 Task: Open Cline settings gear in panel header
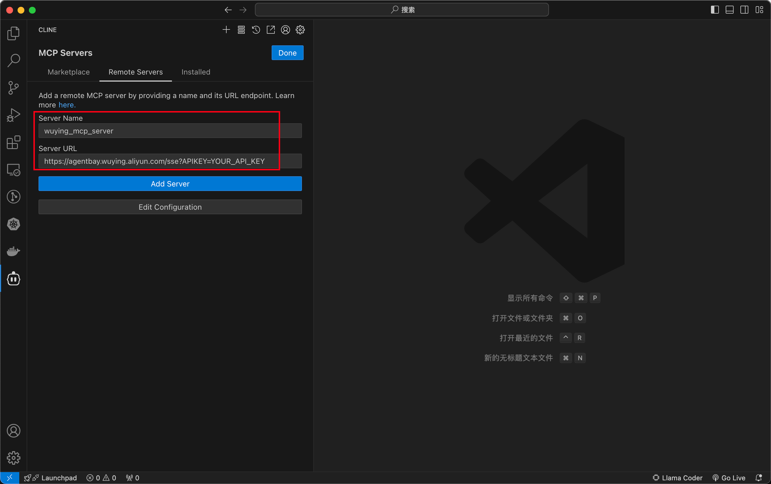300,30
